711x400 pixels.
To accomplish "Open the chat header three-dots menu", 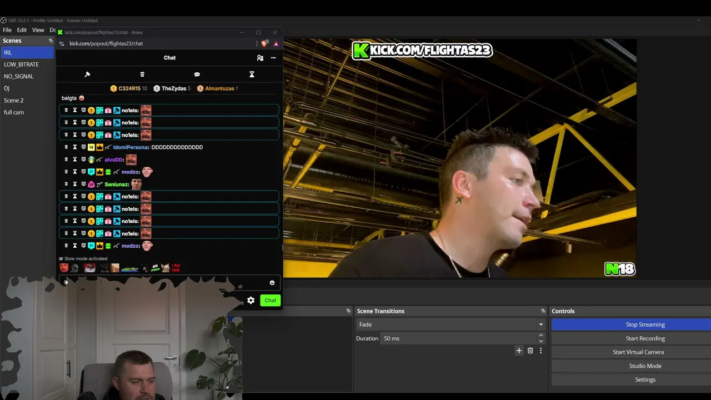I will coord(273,58).
